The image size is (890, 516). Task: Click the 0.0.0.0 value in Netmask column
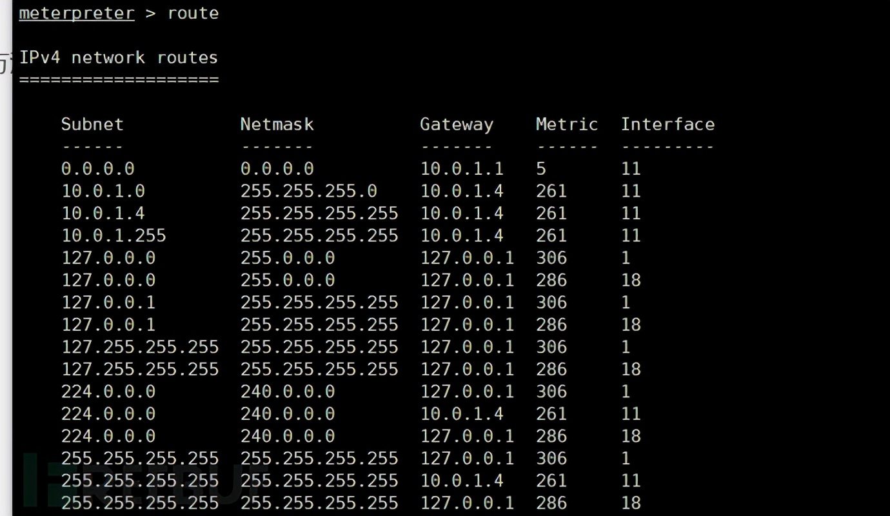[277, 169]
